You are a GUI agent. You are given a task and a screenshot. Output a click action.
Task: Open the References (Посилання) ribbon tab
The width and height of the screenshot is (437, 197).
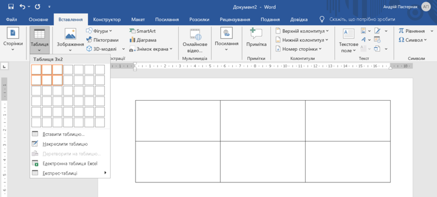pos(167,19)
